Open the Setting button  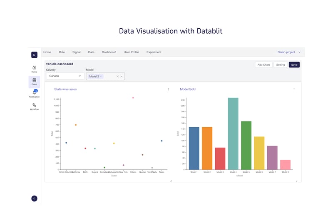[280, 65]
